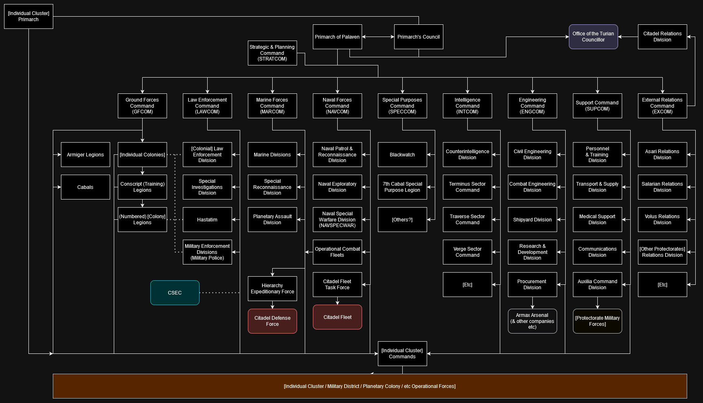The image size is (703, 403).
Task: Open the Marine Forces Command (MARCOM) node
Action: tap(272, 106)
